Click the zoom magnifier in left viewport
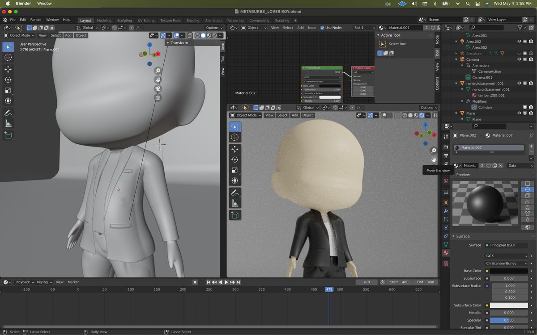The image size is (537, 335). [158, 71]
